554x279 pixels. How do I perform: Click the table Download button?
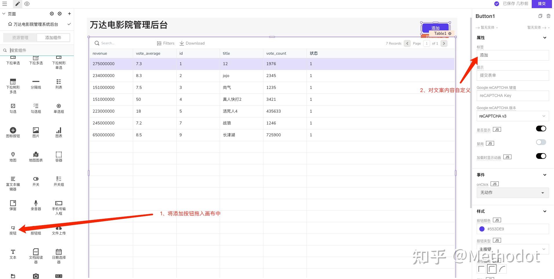tap(192, 43)
